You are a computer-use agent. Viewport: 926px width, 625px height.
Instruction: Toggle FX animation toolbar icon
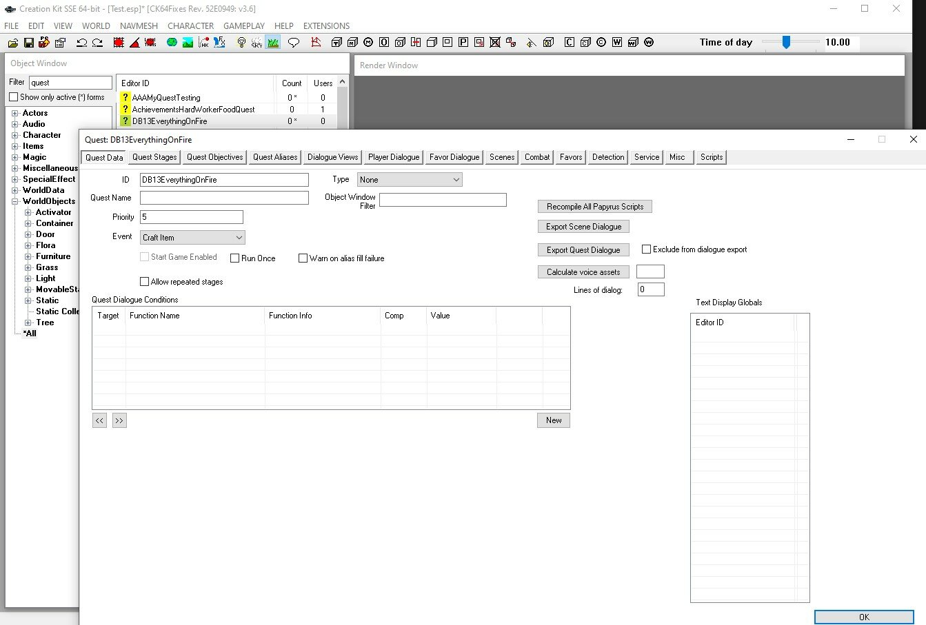[219, 43]
